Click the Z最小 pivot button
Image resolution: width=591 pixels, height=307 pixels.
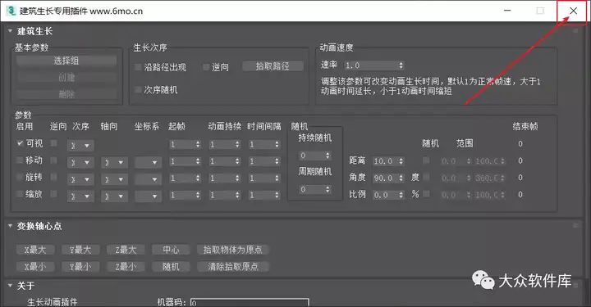[x=126, y=266]
